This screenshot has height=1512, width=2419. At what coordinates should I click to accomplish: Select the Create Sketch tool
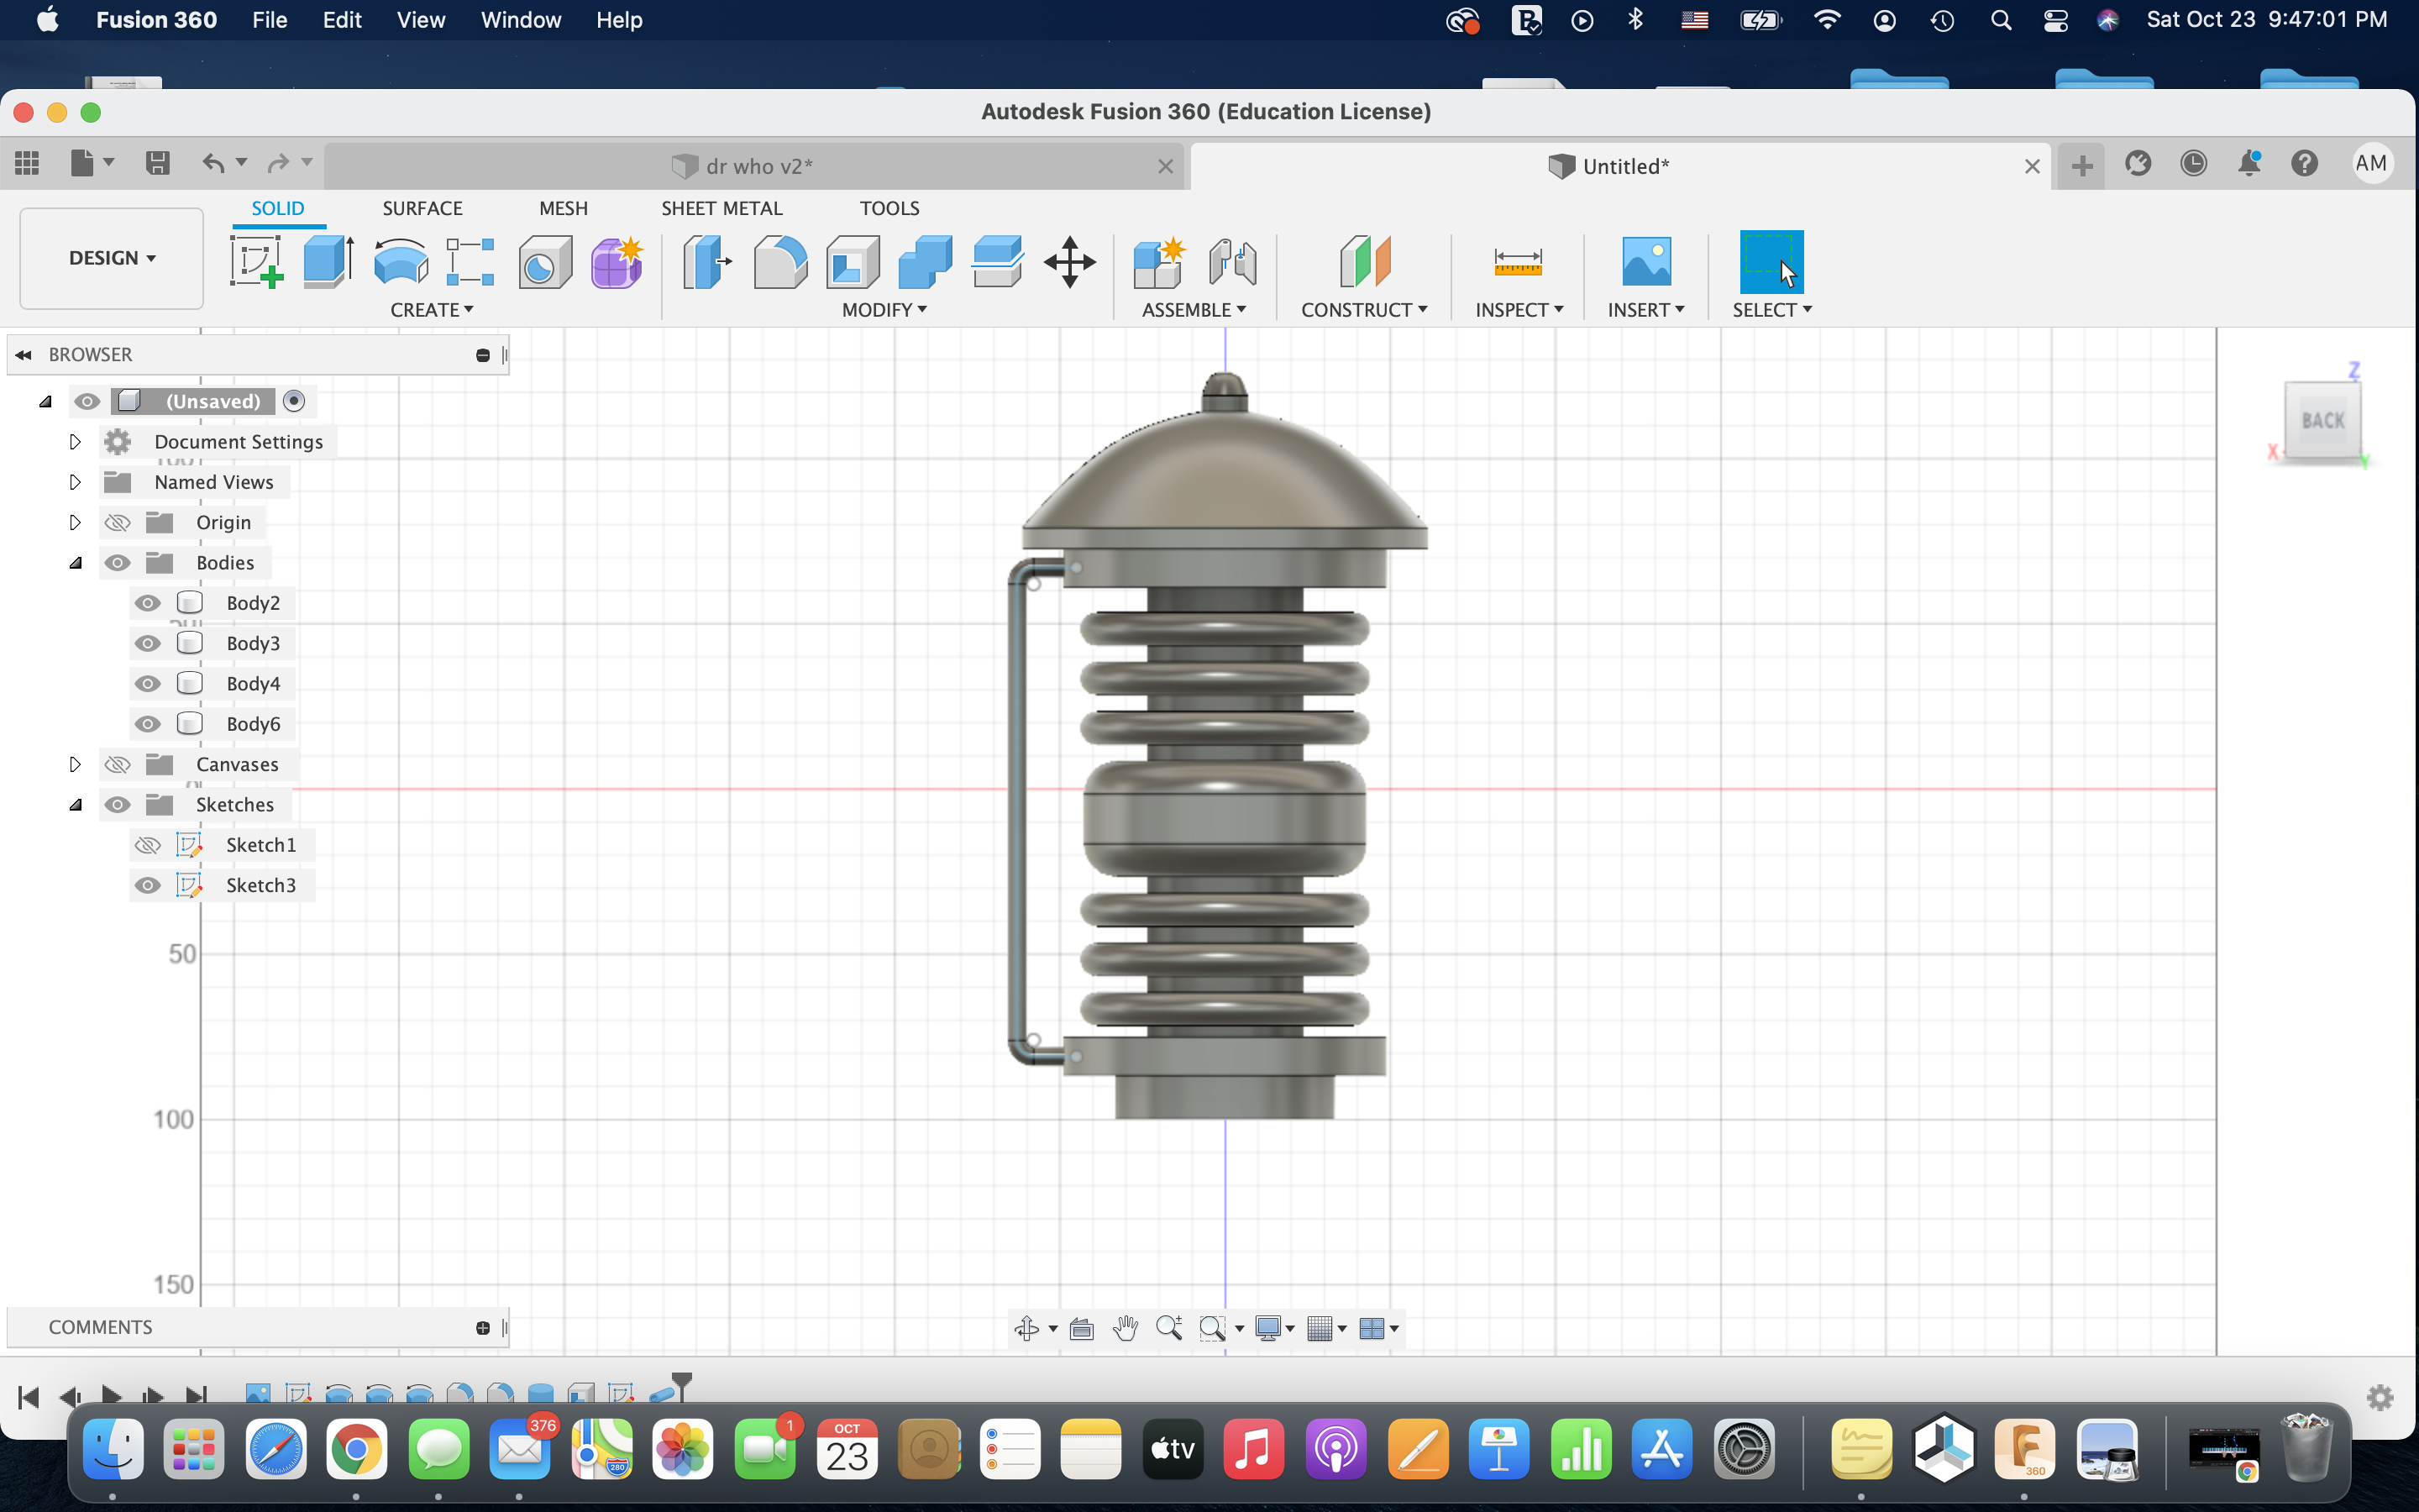[x=257, y=262]
